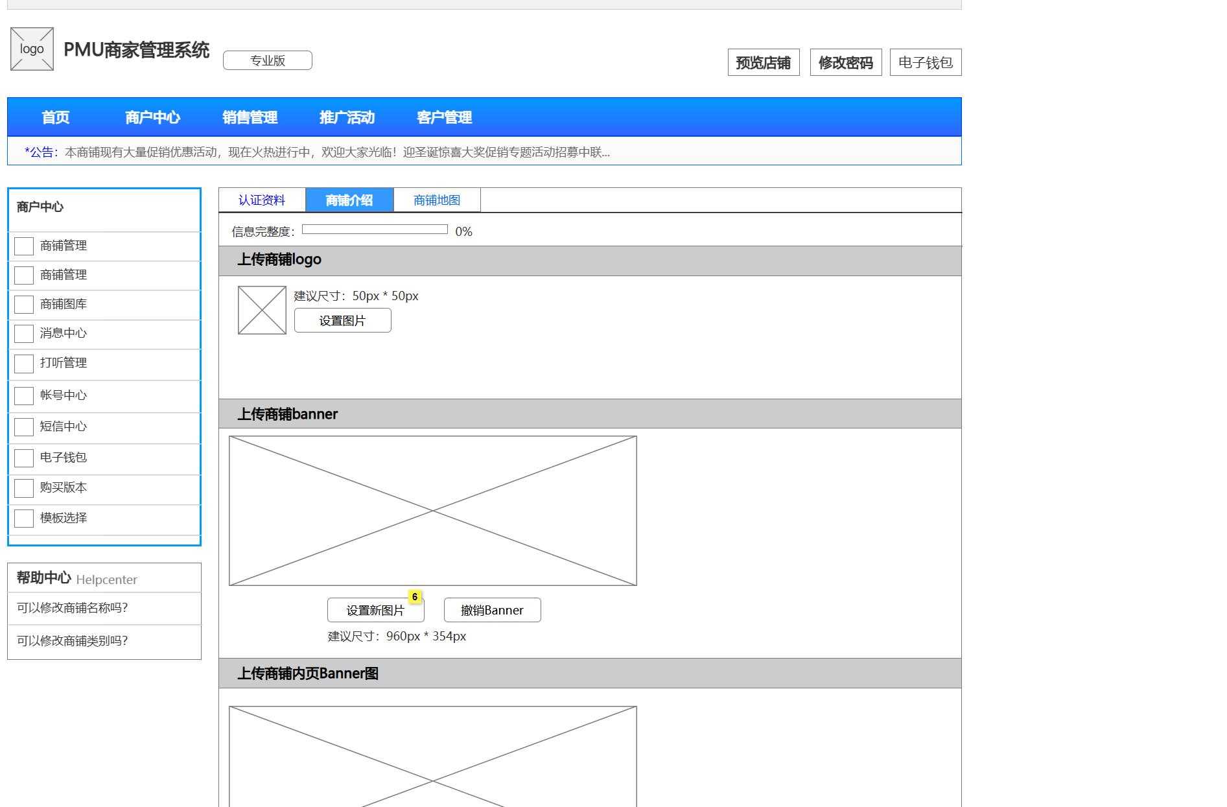Switch to the 认证资料 tab
1227x807 pixels.
coord(263,200)
